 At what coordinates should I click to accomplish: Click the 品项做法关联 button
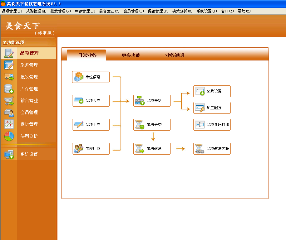[x=212, y=149]
